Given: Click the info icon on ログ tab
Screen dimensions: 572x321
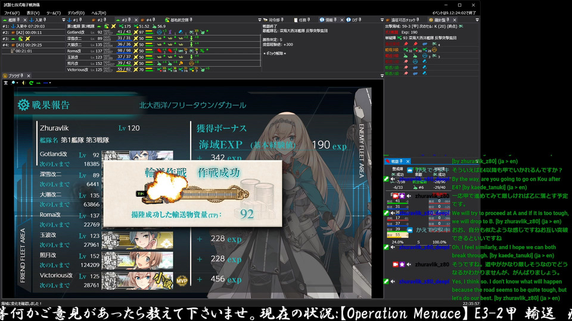Looking at the screenshot, I should pyautogui.click(x=349, y=20).
